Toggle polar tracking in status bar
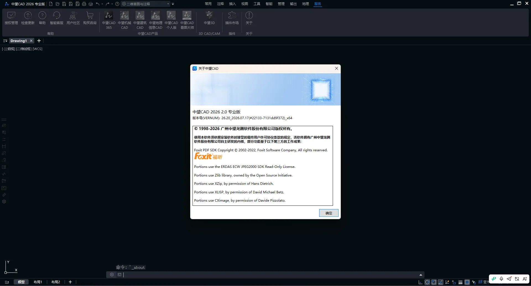 [x=427, y=282]
